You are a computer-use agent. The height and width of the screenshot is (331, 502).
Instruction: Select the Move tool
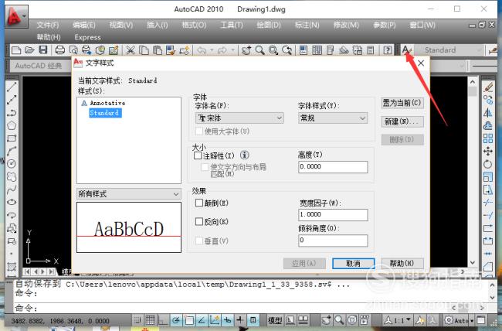488,152
